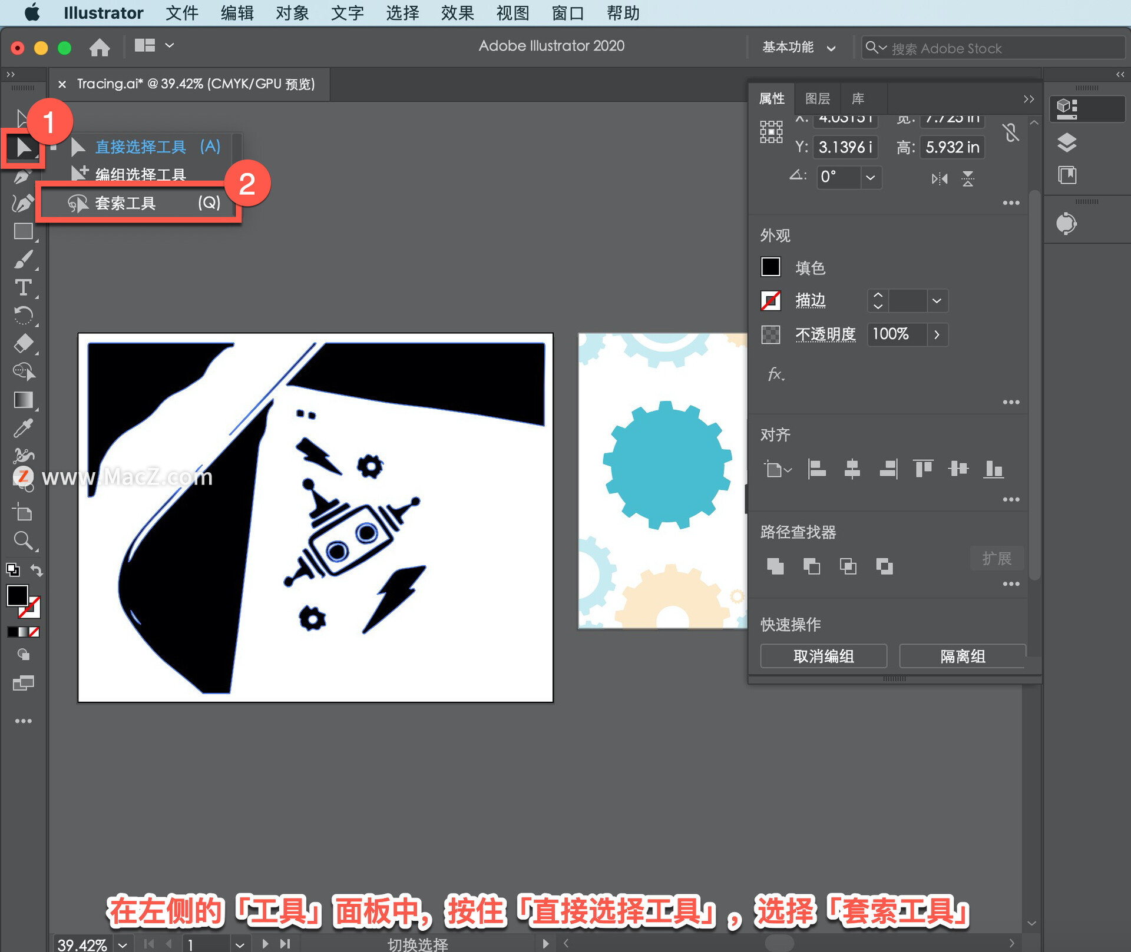Open 文件 menu
This screenshot has width=1131, height=952.
[x=182, y=13]
